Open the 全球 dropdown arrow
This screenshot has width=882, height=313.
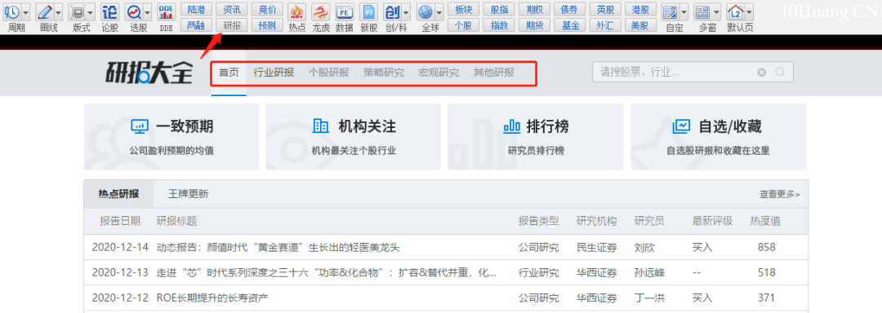[x=439, y=11]
